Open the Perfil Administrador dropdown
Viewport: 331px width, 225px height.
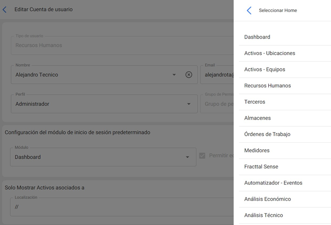tap(103, 104)
